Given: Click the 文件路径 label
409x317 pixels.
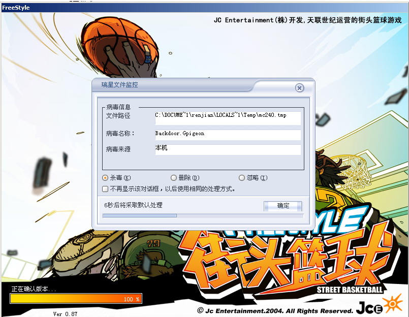Looking at the screenshot, I should pos(118,116).
